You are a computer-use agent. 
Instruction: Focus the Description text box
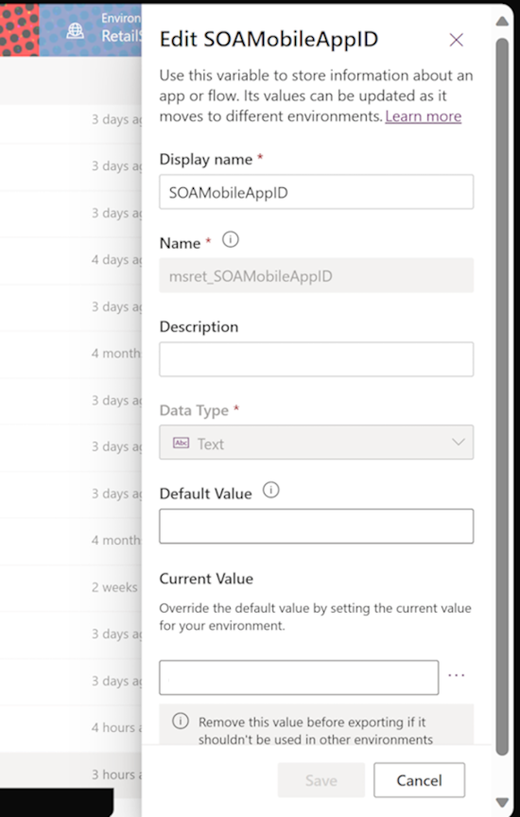(317, 359)
